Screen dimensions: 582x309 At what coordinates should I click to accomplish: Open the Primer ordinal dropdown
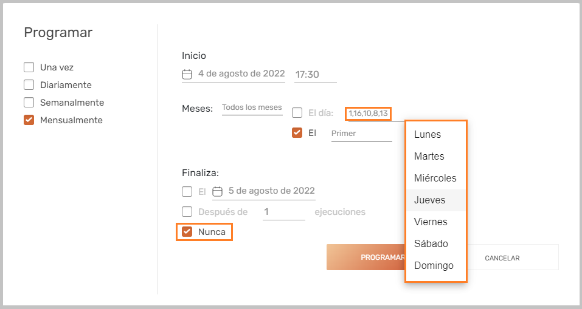click(x=361, y=134)
